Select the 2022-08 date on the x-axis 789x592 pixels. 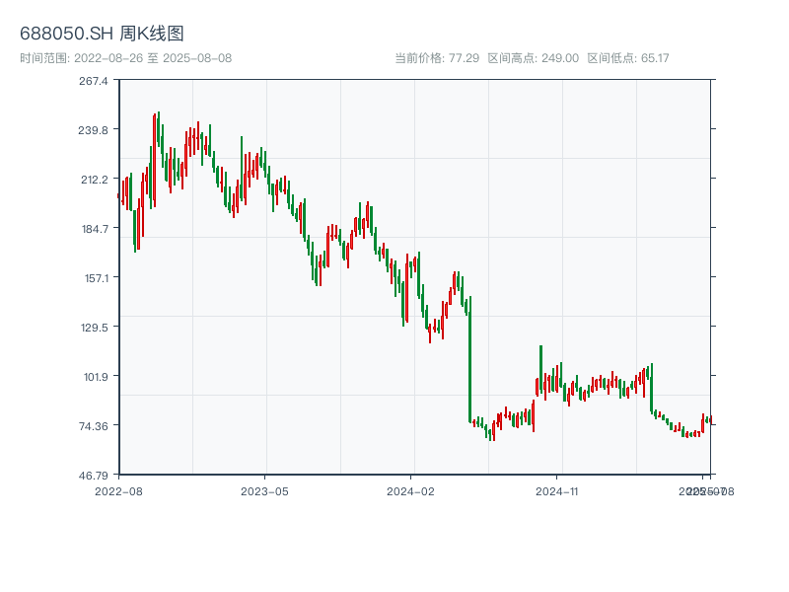pos(118,490)
